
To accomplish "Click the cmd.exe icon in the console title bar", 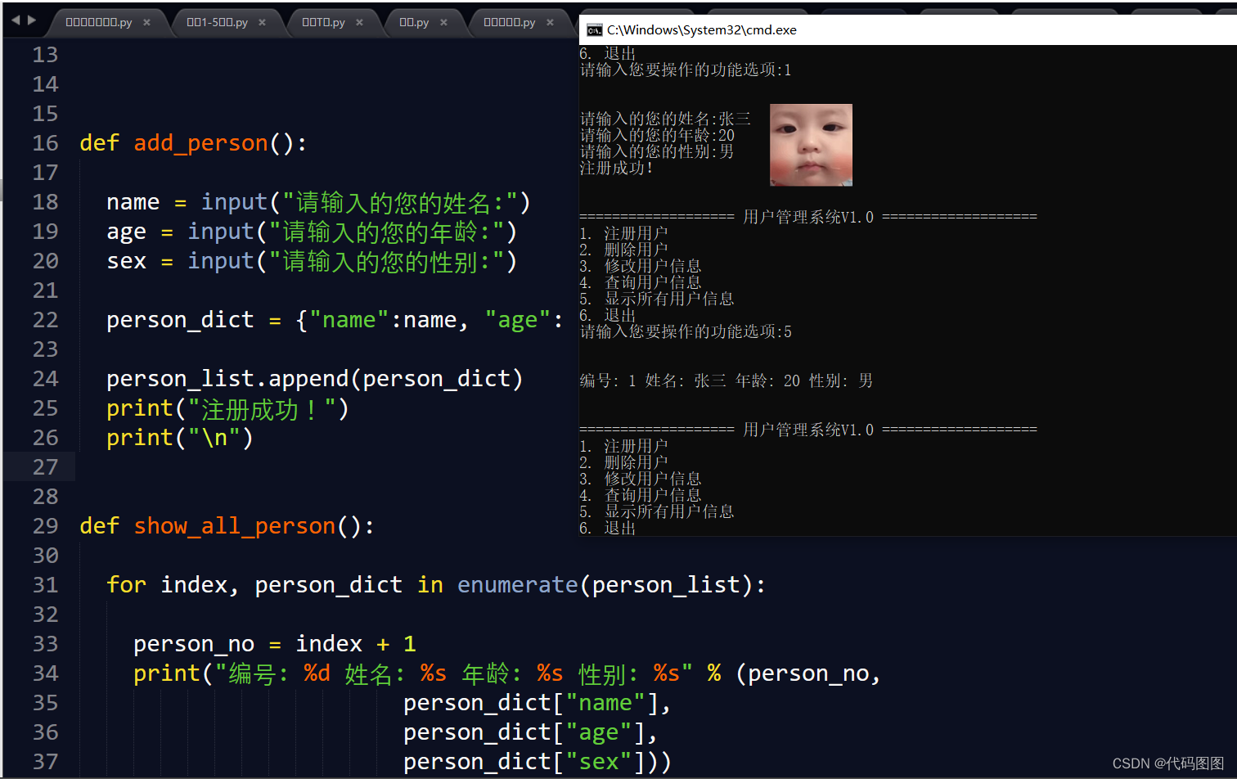I will 594,29.
